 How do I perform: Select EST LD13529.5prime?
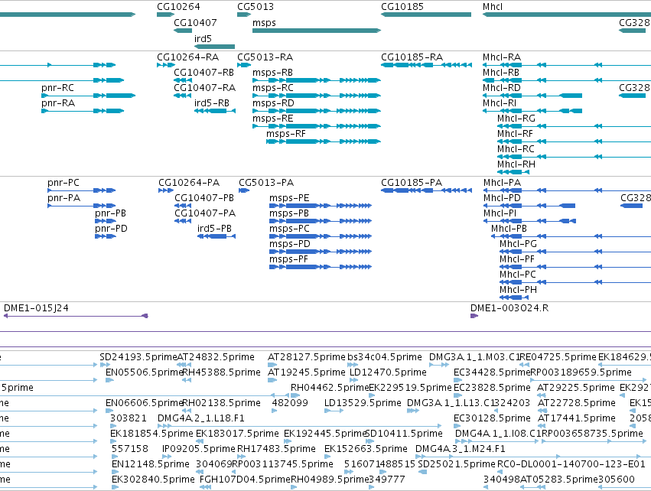tap(363, 403)
